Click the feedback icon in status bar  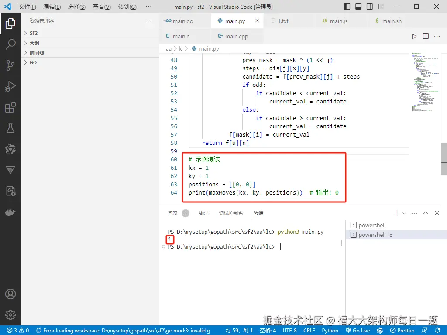424,330
